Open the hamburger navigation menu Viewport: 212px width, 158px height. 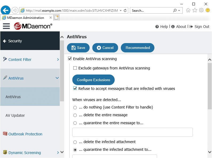pyautogui.click(x=6, y=26)
